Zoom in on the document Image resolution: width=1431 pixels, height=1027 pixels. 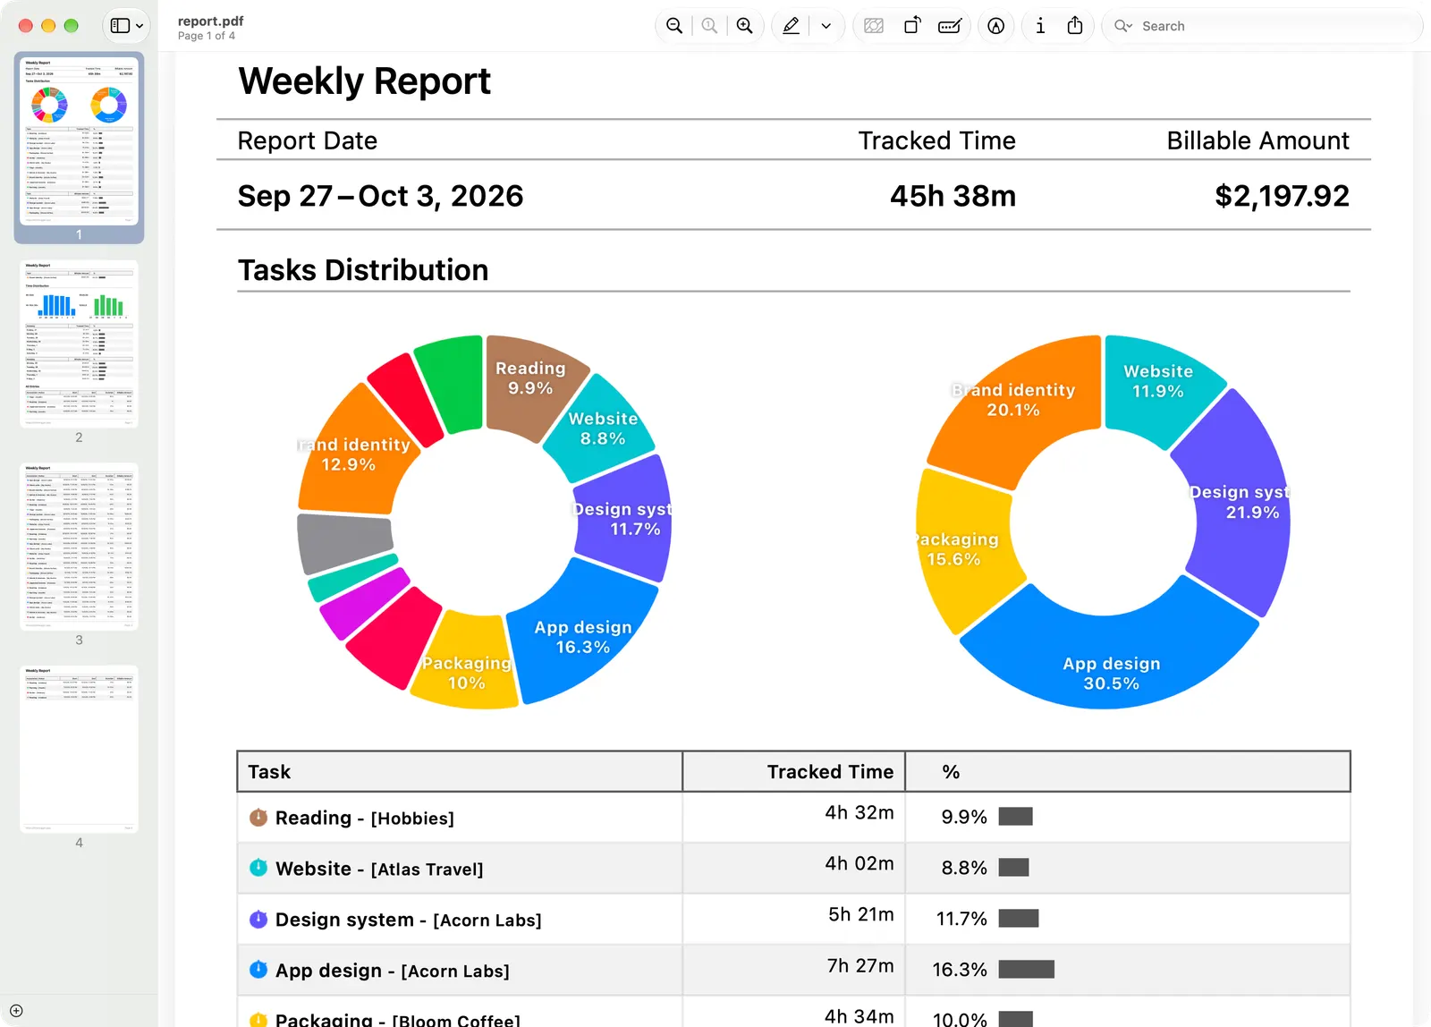pyautogui.click(x=744, y=26)
